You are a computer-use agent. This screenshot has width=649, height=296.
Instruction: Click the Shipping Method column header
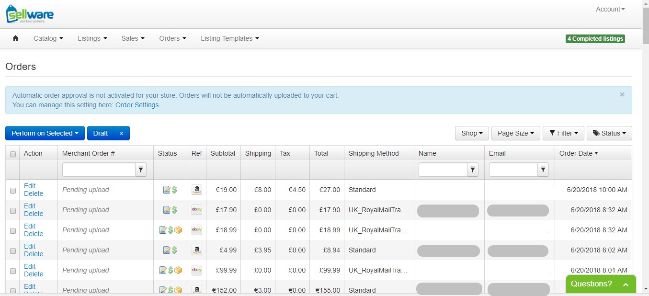374,153
